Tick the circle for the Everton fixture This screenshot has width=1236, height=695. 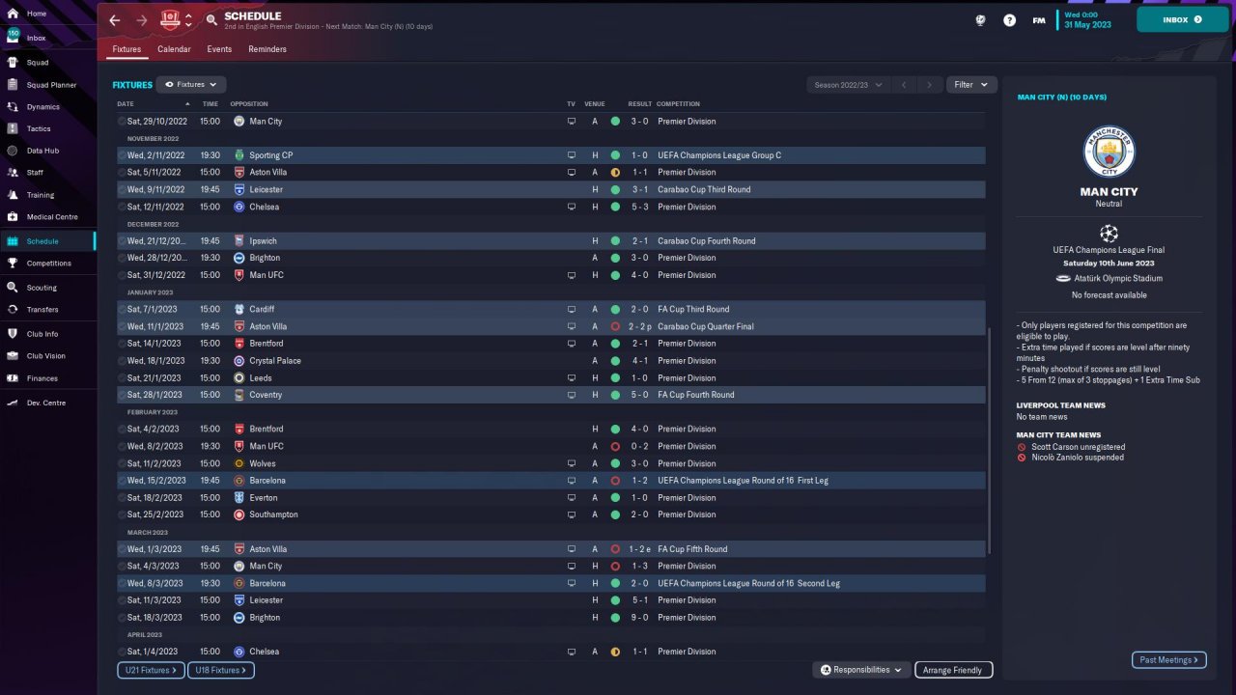click(122, 498)
